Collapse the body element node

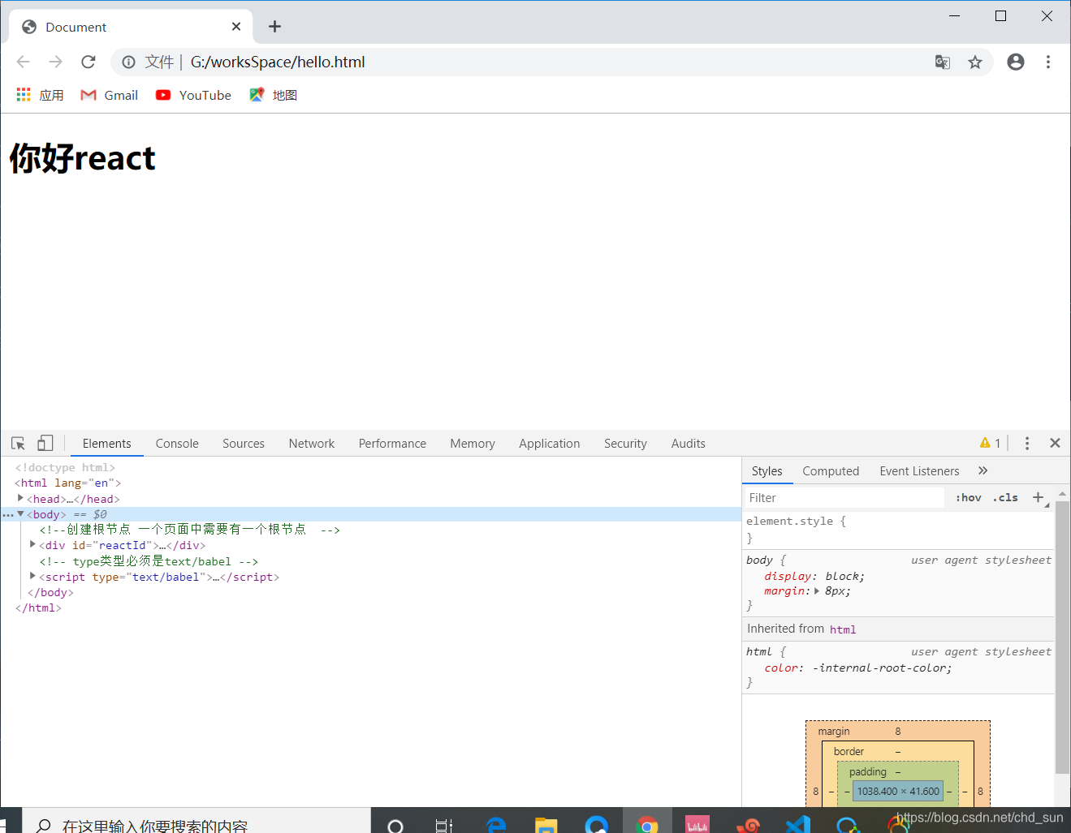coord(20,514)
